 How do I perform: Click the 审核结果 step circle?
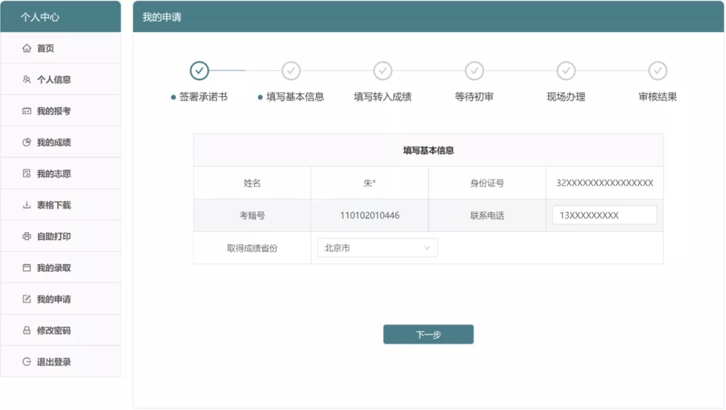point(657,70)
